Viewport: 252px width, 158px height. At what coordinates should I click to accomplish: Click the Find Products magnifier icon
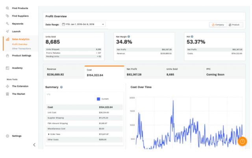(x=7, y=8)
